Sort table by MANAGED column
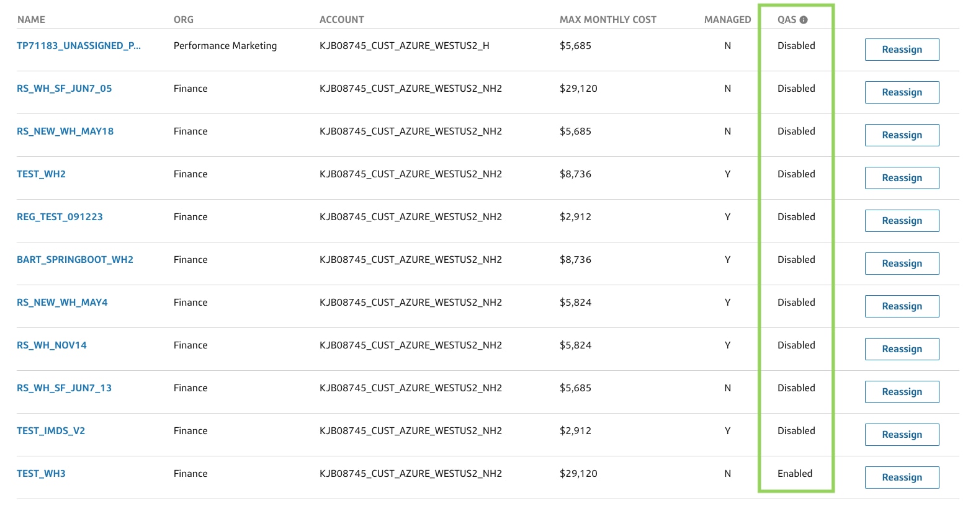This screenshot has height=506, width=973. (x=727, y=19)
